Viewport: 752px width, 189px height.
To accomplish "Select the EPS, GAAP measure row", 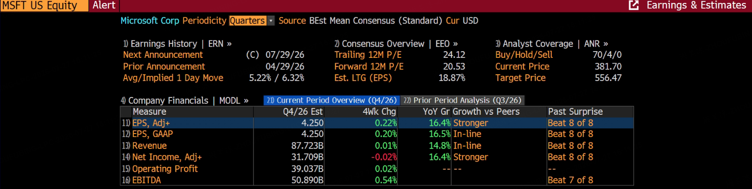I will coord(377,134).
